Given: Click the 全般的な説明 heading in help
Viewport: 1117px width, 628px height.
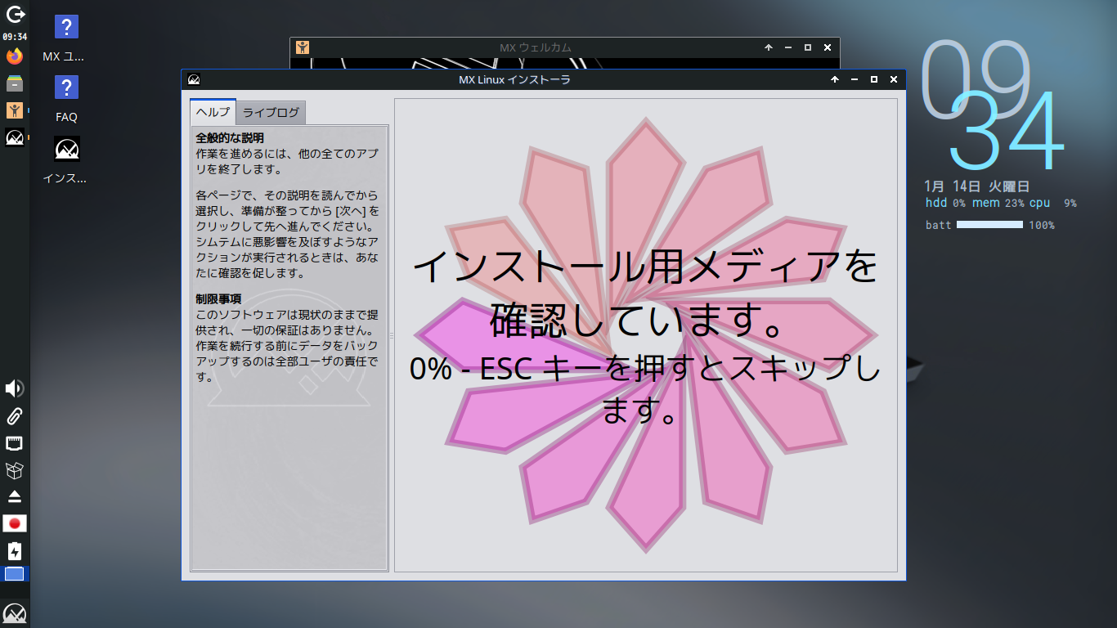Looking at the screenshot, I should pyautogui.click(x=230, y=137).
